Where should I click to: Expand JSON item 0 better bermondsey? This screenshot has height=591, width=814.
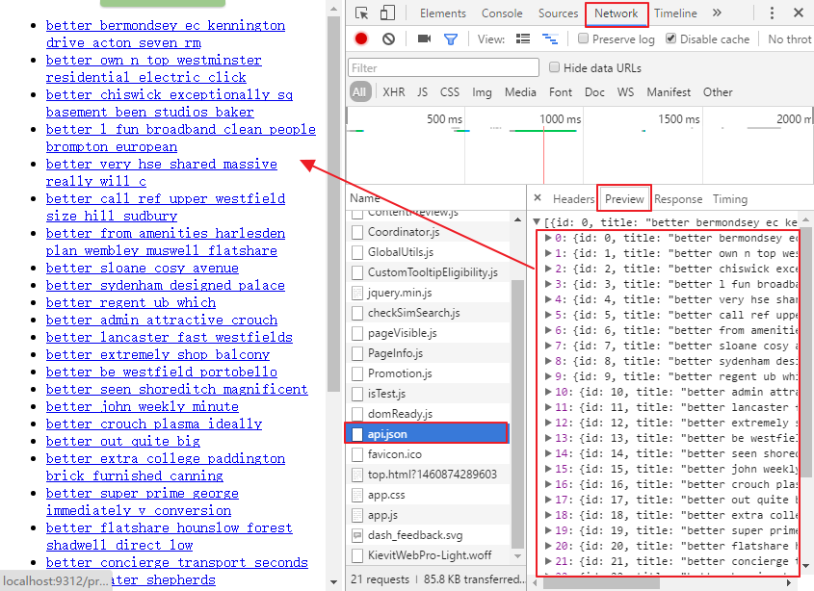tap(548, 238)
